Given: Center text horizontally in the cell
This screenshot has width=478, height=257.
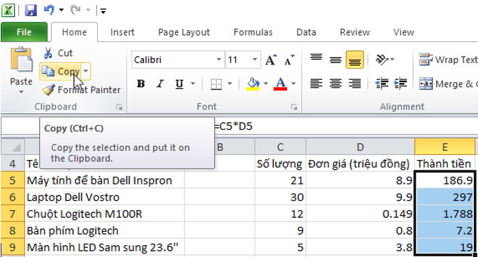Looking at the screenshot, I should pyautogui.click(x=335, y=83).
